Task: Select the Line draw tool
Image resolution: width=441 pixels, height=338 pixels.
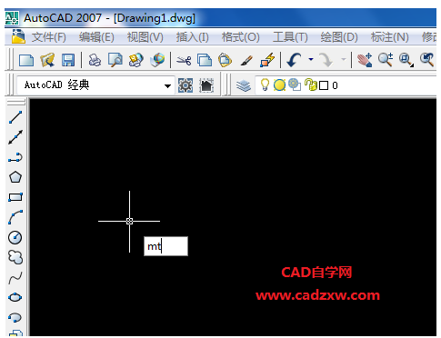Action: (15, 117)
